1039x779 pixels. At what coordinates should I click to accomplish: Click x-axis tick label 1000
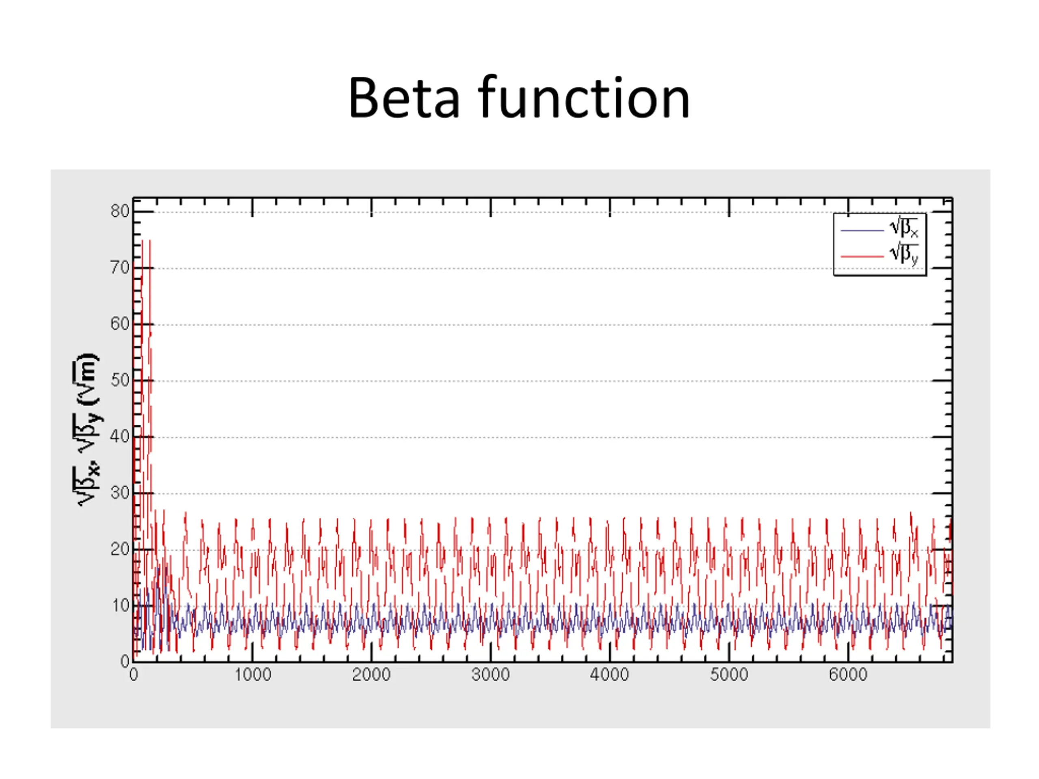[x=253, y=675]
